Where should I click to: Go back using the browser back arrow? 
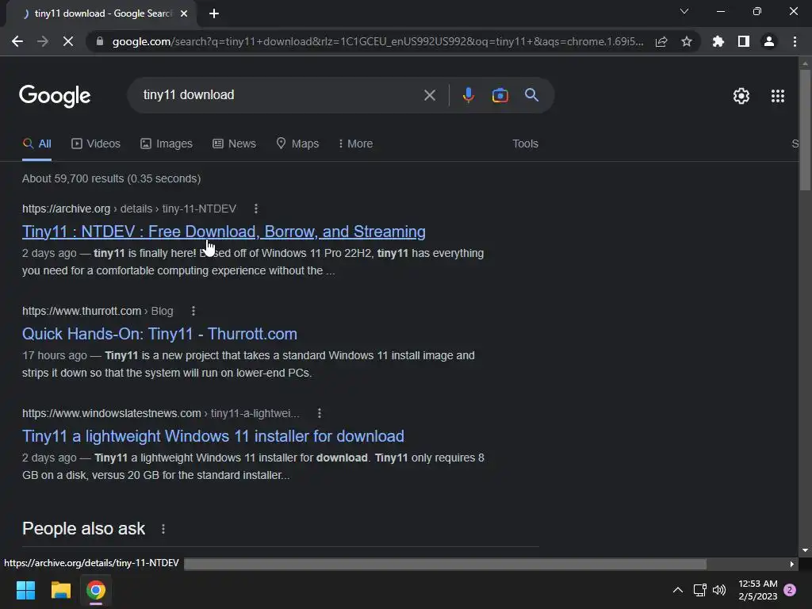(x=17, y=41)
